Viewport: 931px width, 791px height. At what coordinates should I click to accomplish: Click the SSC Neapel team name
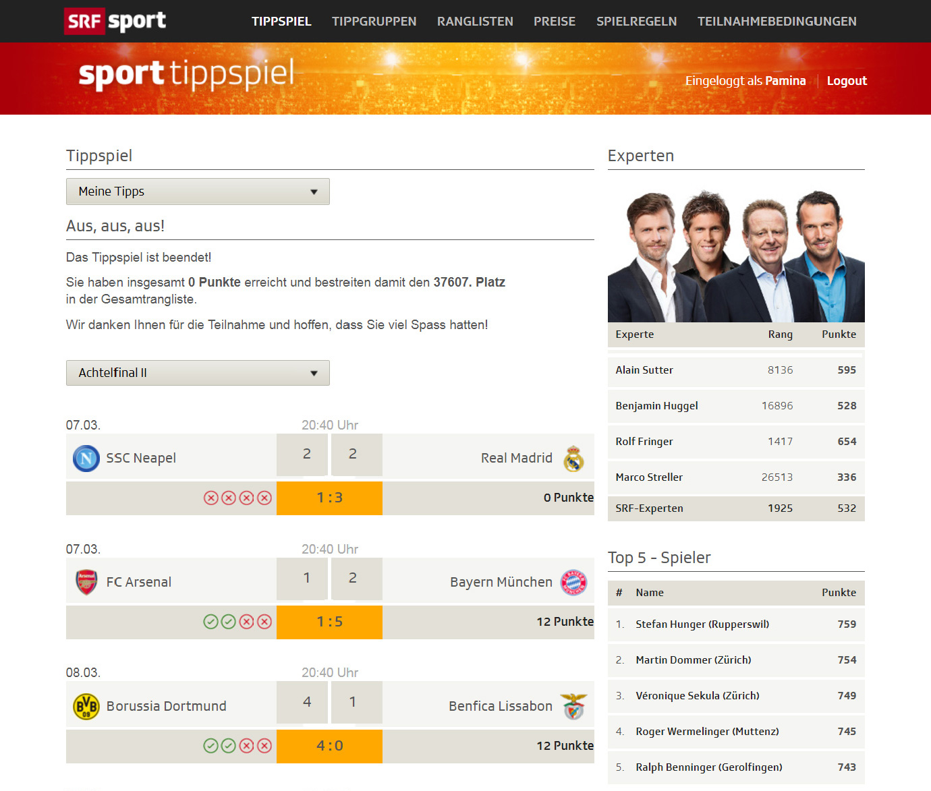tap(141, 459)
